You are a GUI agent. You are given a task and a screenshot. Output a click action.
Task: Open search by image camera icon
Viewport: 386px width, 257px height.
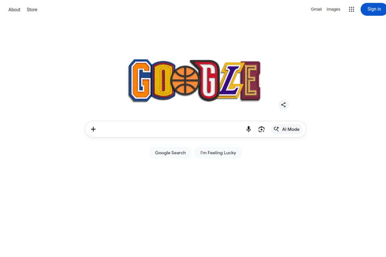coord(261,129)
